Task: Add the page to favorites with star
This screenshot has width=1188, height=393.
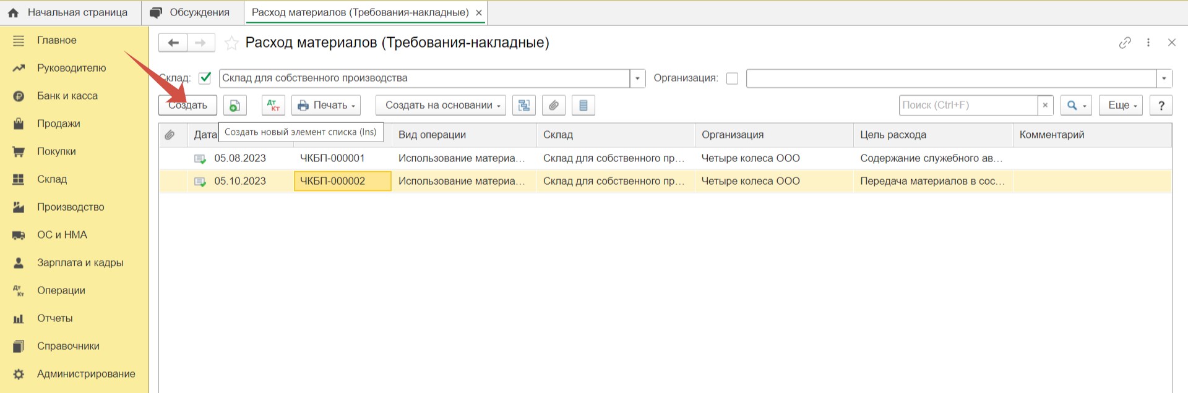Action: (231, 43)
